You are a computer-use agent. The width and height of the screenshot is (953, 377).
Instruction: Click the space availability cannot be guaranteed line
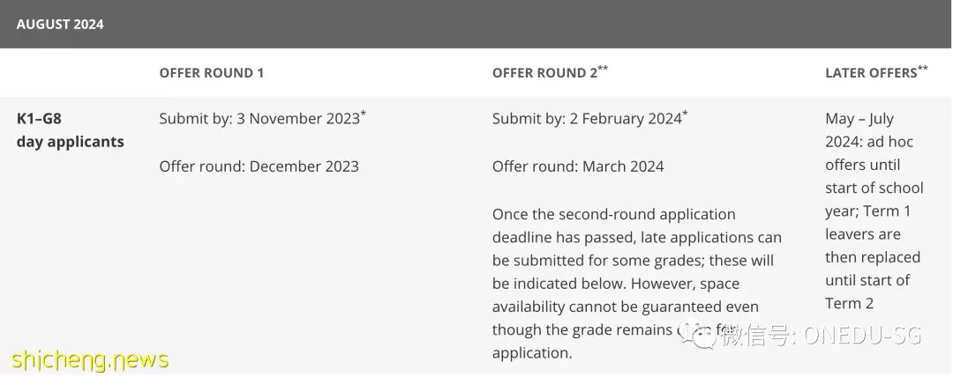626,307
